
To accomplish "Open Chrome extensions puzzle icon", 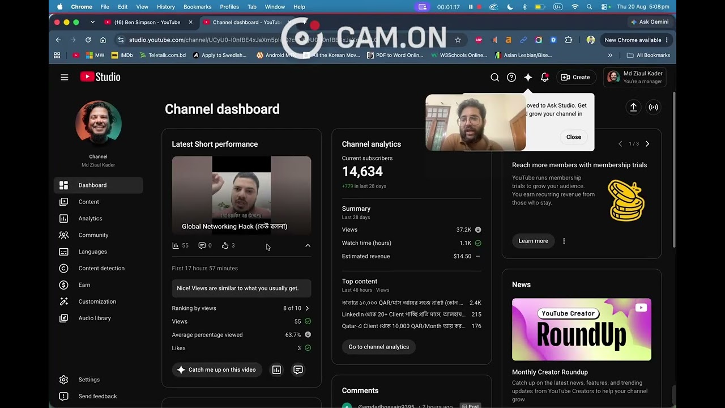I will (x=569, y=40).
